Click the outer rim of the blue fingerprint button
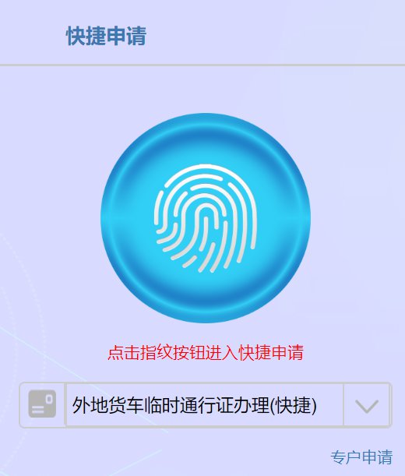This screenshot has height=476, width=405. [x=206, y=120]
